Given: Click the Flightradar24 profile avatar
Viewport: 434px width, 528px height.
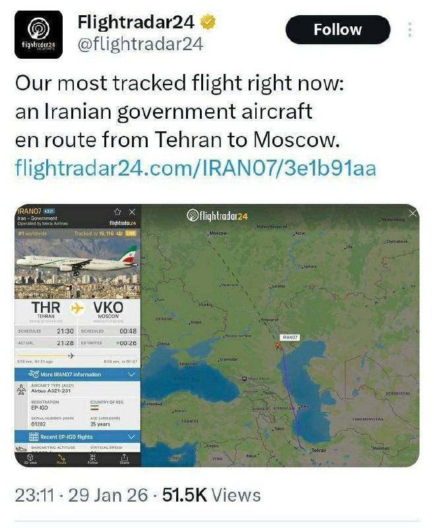Looking at the screenshot, I should click(x=38, y=35).
